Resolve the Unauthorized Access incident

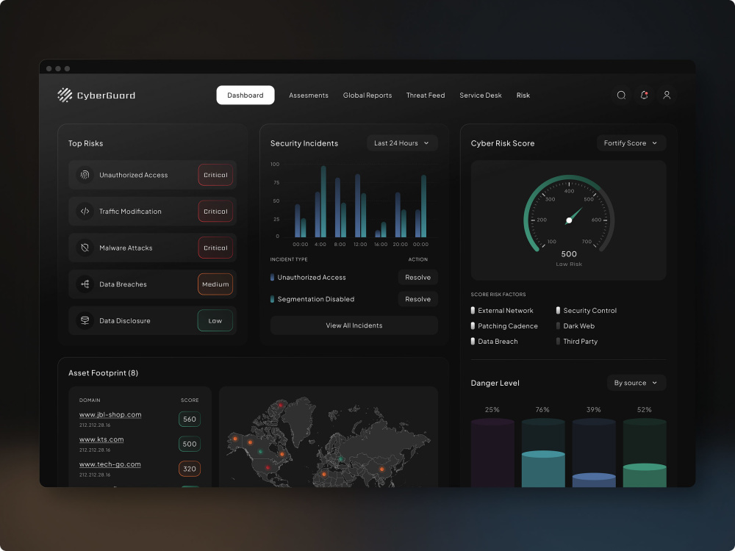[417, 278]
